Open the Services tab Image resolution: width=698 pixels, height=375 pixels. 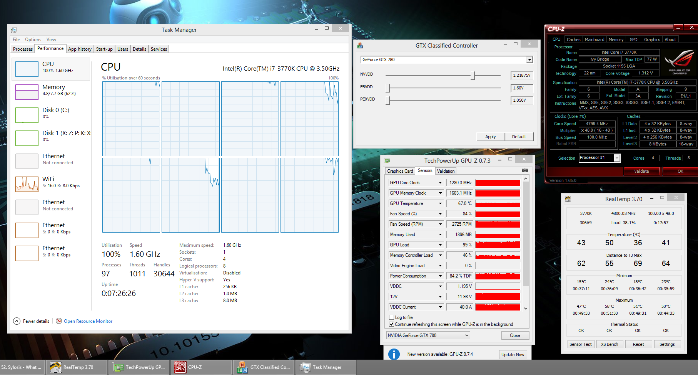159,49
